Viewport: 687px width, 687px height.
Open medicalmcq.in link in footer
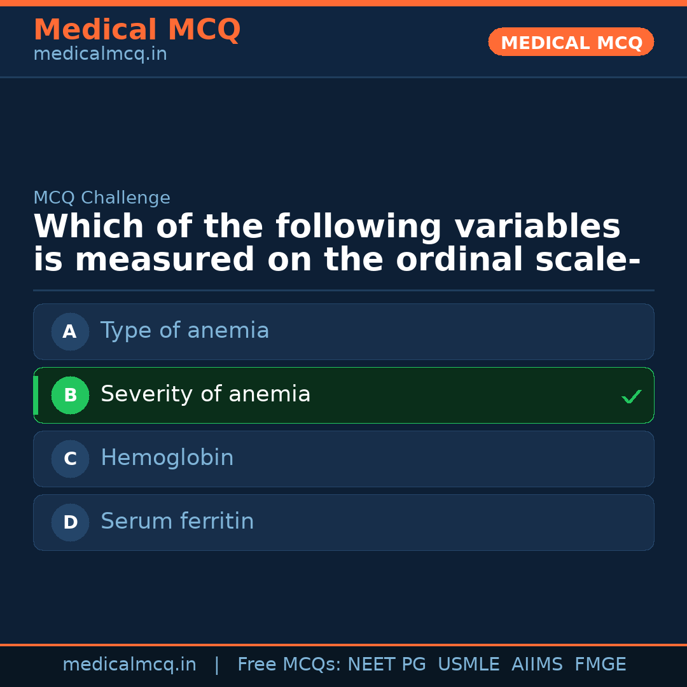(129, 665)
